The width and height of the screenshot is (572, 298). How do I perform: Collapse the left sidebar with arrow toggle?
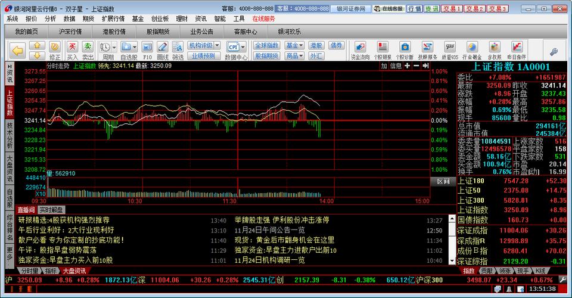pyautogui.click(x=10, y=67)
